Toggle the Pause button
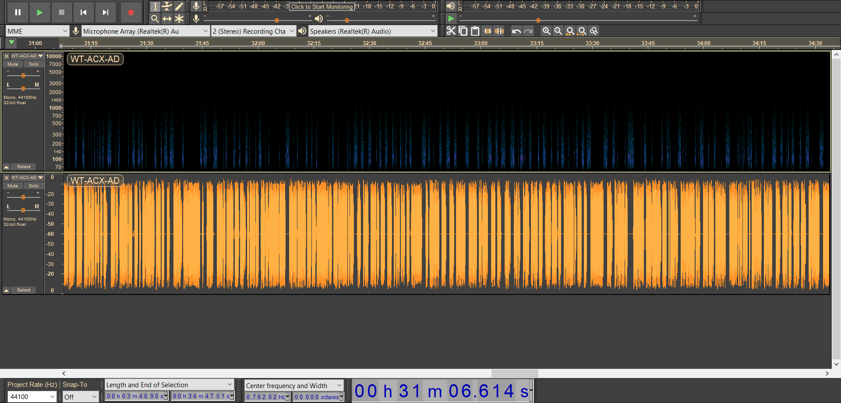Screen dimensions: 841x403 point(18,12)
